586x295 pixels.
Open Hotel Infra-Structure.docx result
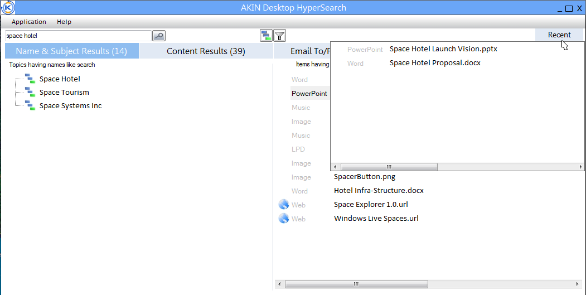379,190
